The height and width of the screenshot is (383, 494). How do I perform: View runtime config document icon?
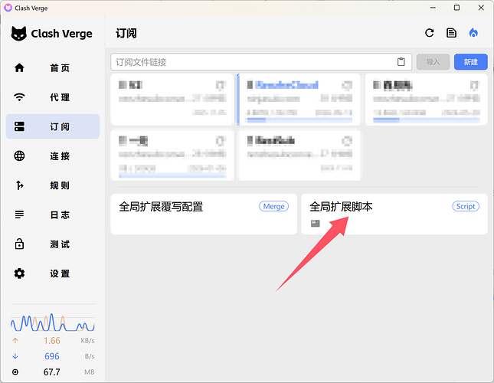pos(451,33)
